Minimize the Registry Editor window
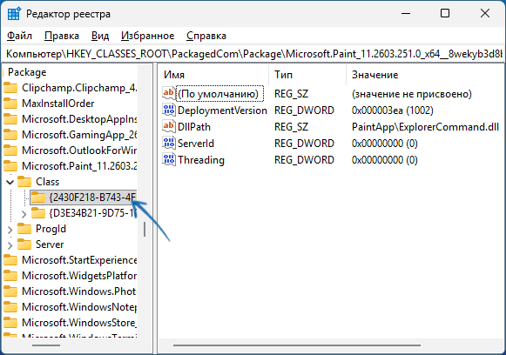Image resolution: width=506 pixels, height=355 pixels. click(x=406, y=14)
